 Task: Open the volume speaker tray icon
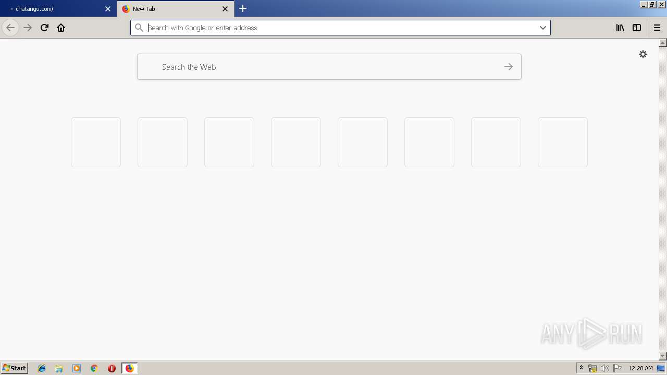pos(605,368)
